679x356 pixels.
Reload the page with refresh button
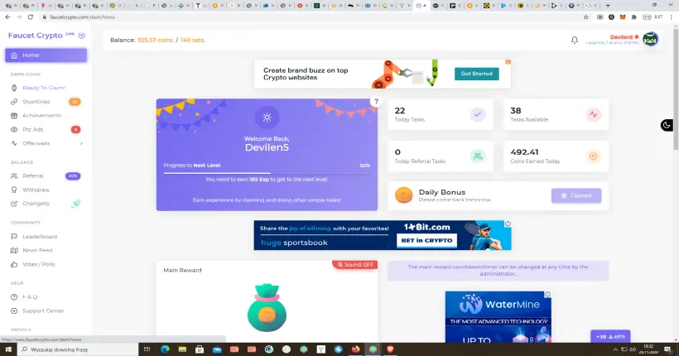(x=31, y=17)
